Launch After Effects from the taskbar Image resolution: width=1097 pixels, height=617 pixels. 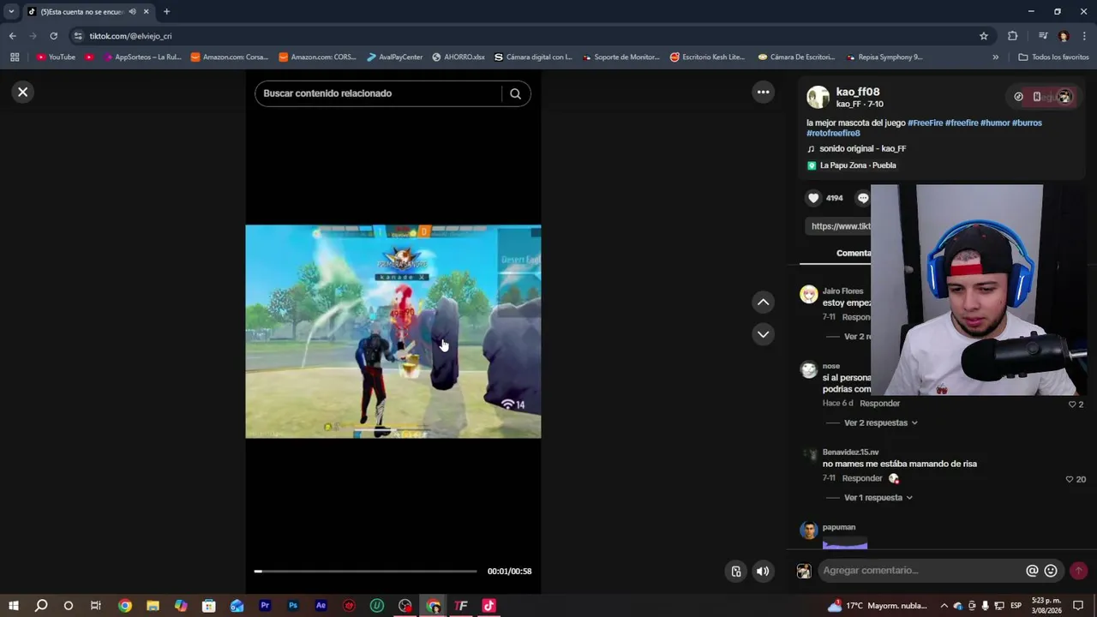click(321, 606)
